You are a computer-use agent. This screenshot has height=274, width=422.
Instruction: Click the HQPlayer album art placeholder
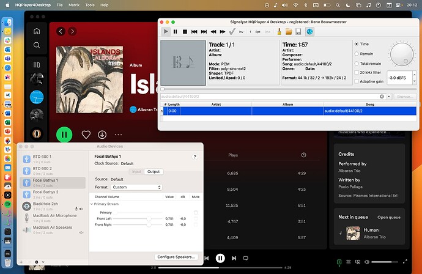pos(183,63)
